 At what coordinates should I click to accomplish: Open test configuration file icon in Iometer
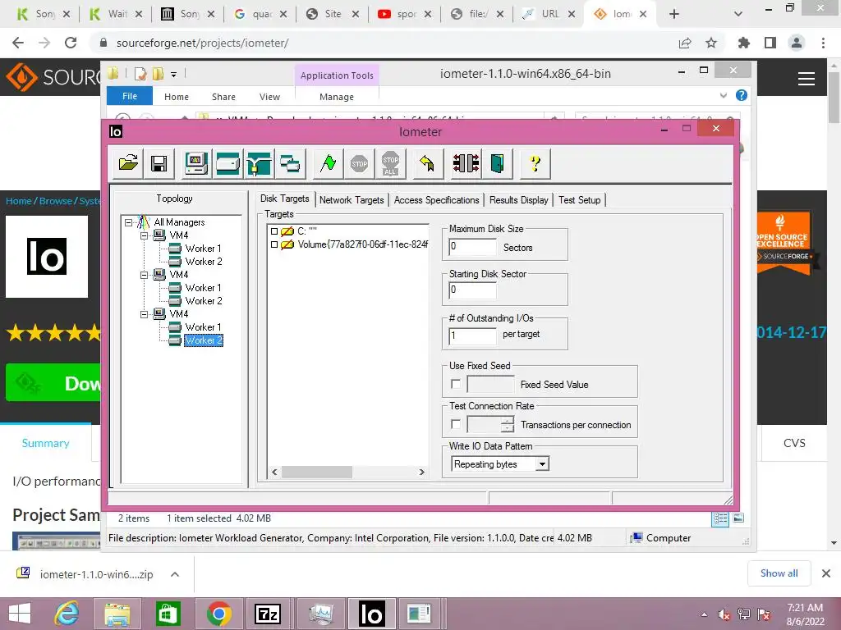pyautogui.click(x=128, y=163)
